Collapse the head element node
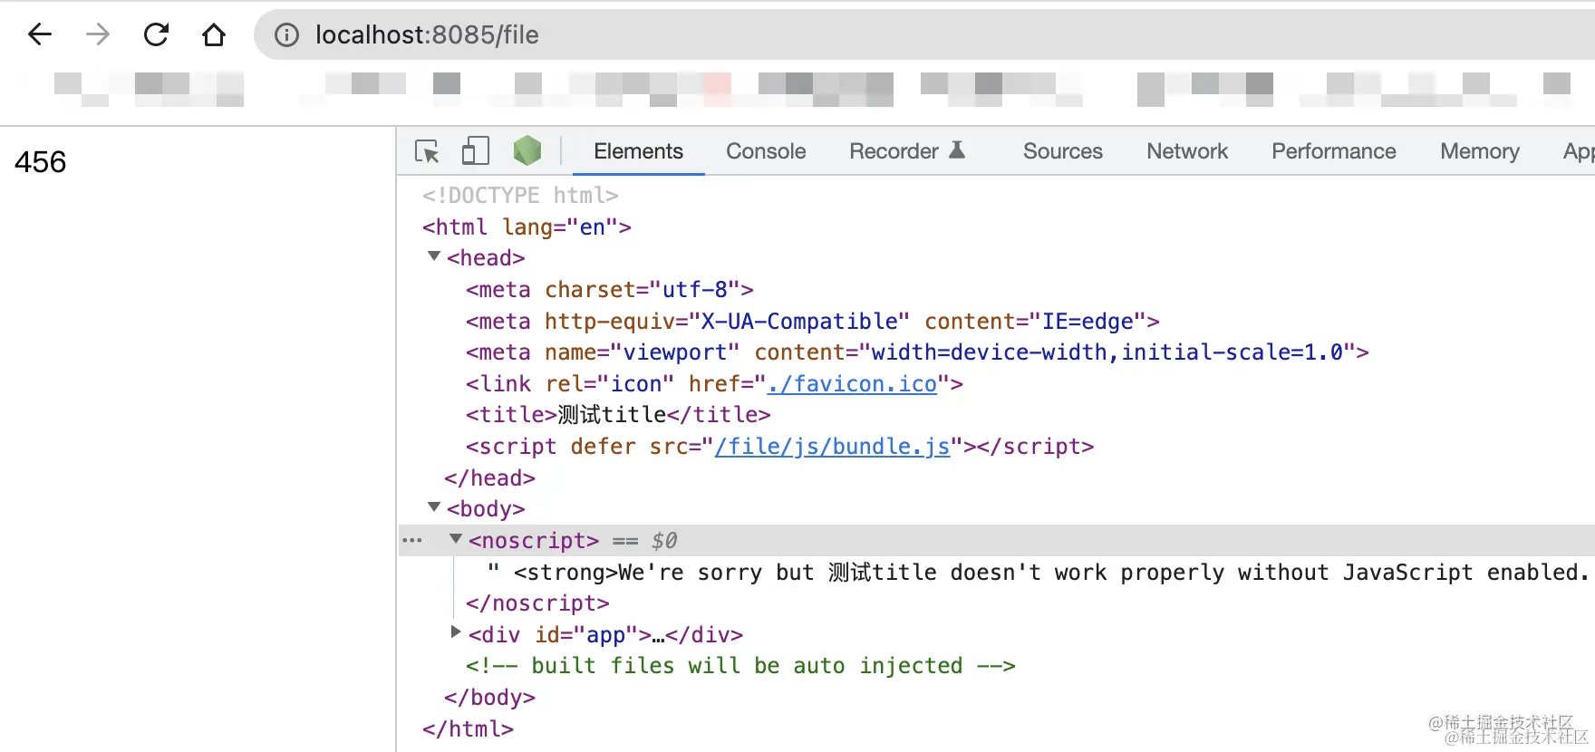This screenshot has width=1595, height=752. pyautogui.click(x=434, y=257)
